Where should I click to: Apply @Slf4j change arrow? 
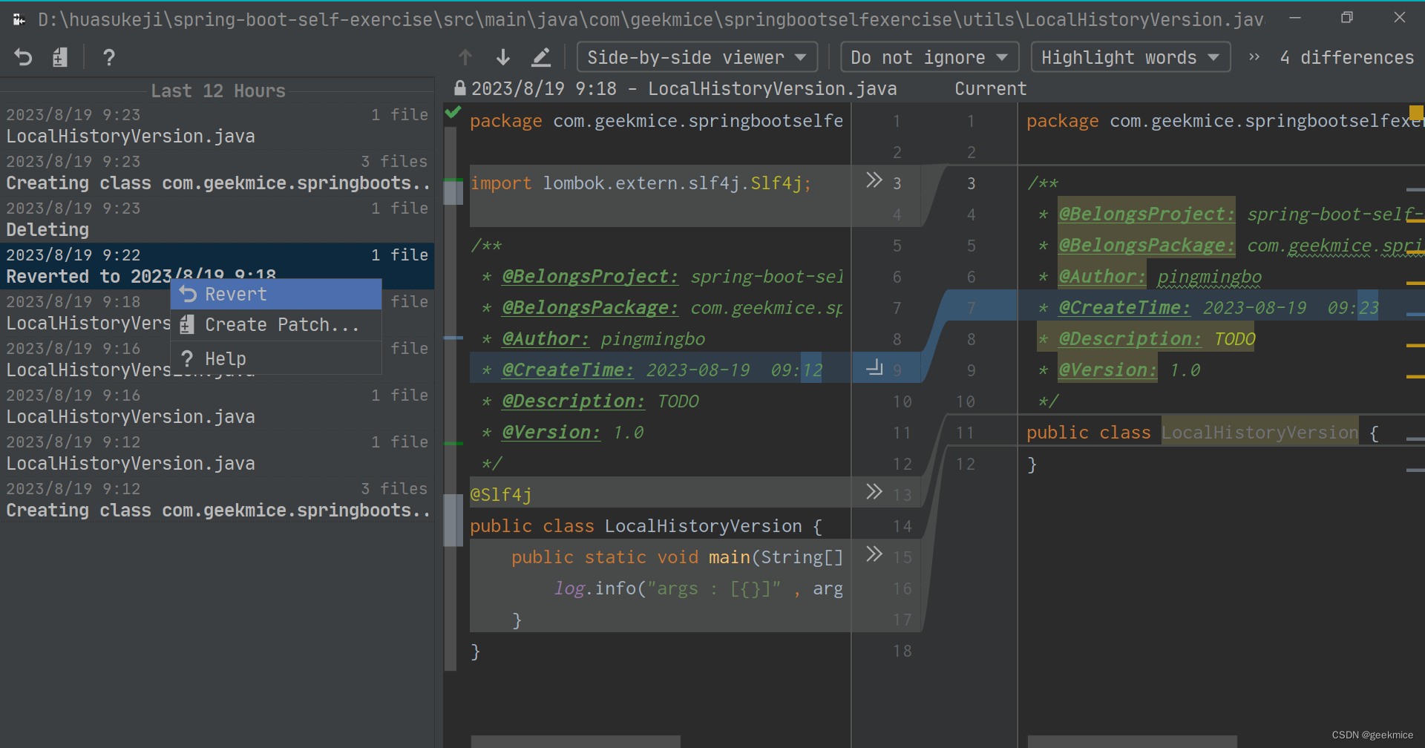click(x=874, y=492)
